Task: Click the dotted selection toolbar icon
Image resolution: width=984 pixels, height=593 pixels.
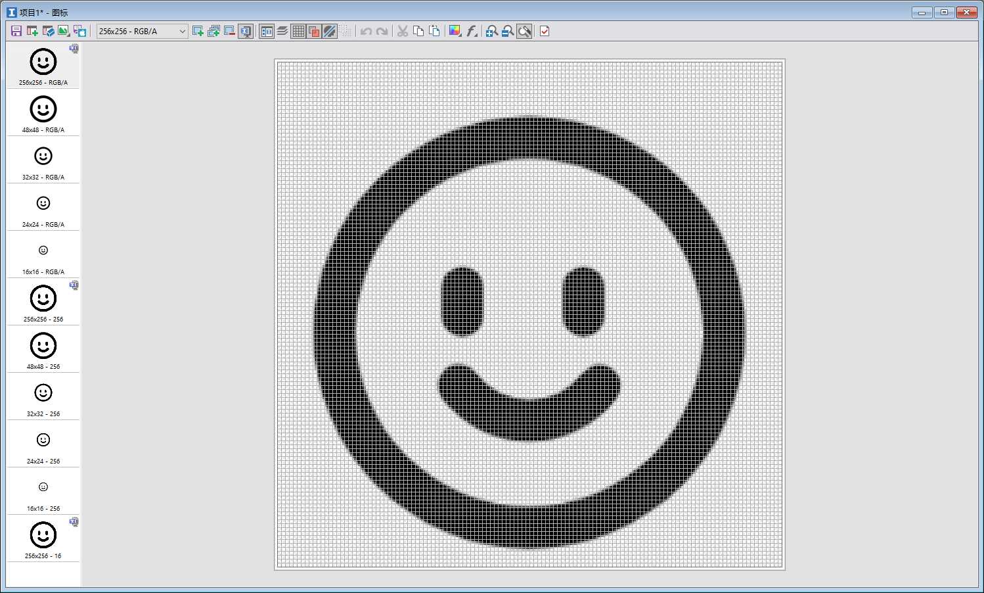Action: (346, 31)
